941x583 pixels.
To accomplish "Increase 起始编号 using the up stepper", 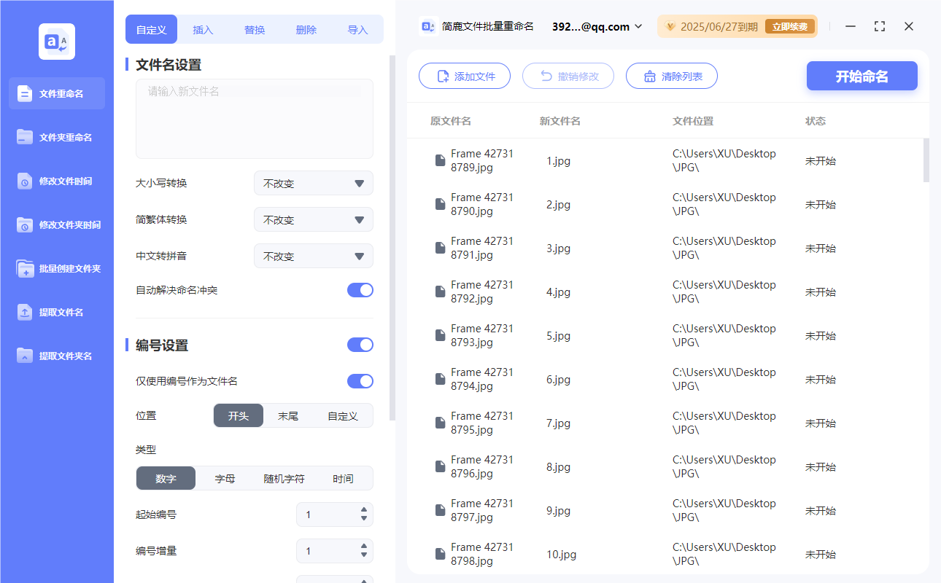I will (x=363, y=510).
